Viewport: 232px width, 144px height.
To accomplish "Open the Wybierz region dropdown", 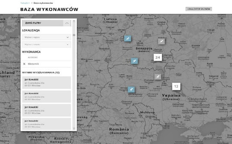I will click(x=46, y=37).
